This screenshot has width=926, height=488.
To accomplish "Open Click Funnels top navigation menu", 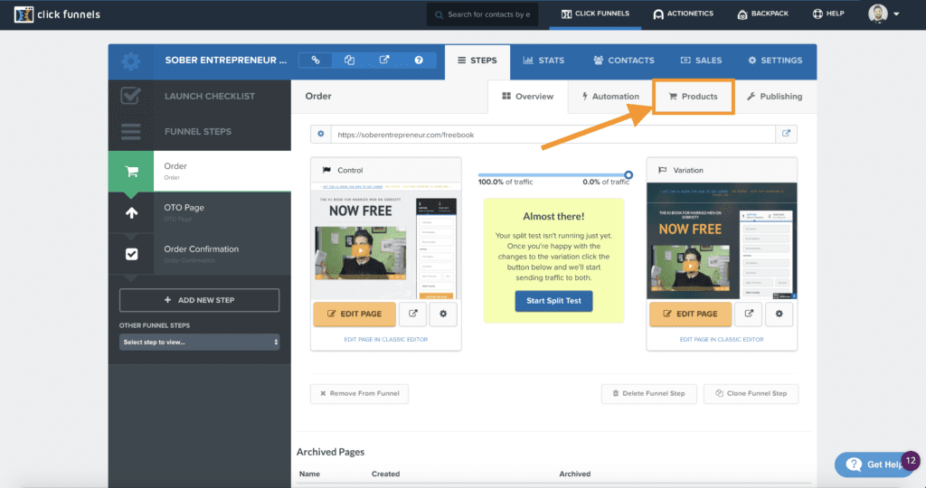I will point(595,14).
